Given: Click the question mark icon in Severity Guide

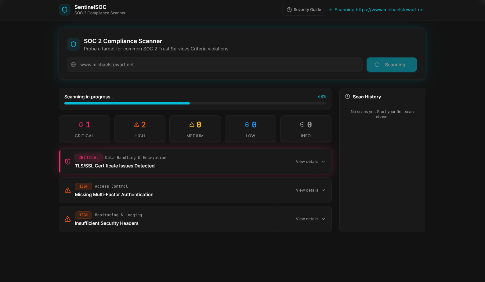Looking at the screenshot, I should coord(289,10).
